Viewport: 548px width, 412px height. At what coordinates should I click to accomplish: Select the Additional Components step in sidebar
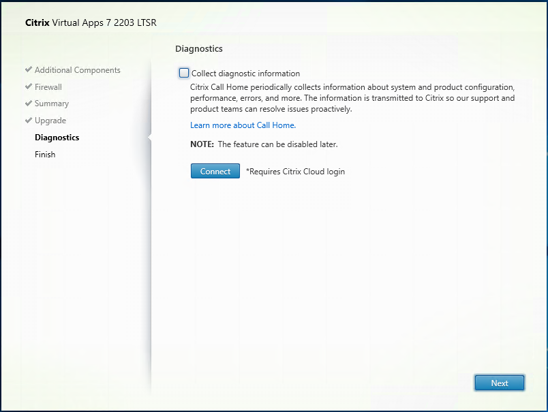pyautogui.click(x=77, y=70)
